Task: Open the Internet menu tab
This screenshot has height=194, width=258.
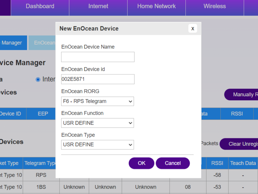Action: point(98,6)
